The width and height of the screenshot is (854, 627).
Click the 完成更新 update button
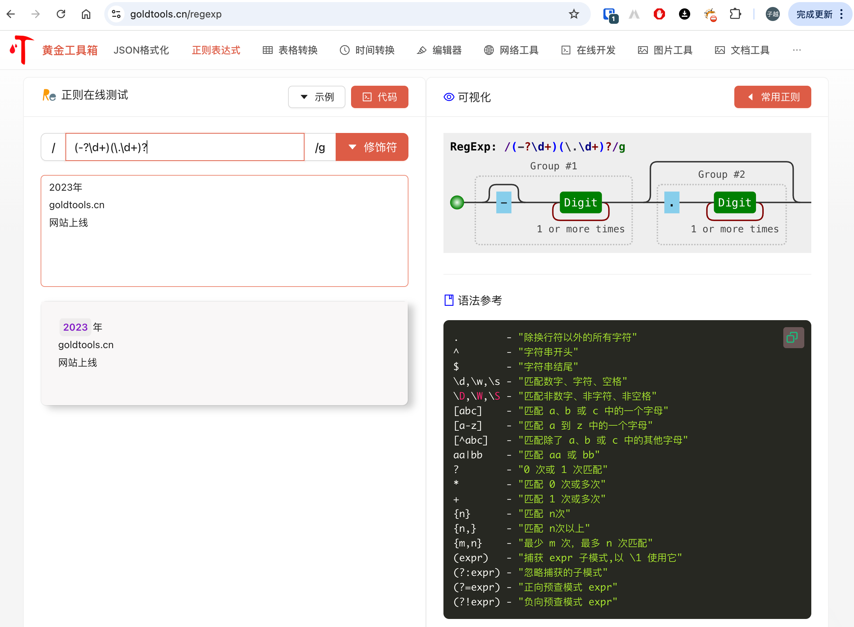820,14
